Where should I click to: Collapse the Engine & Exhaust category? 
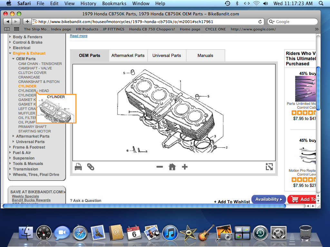click(10, 53)
